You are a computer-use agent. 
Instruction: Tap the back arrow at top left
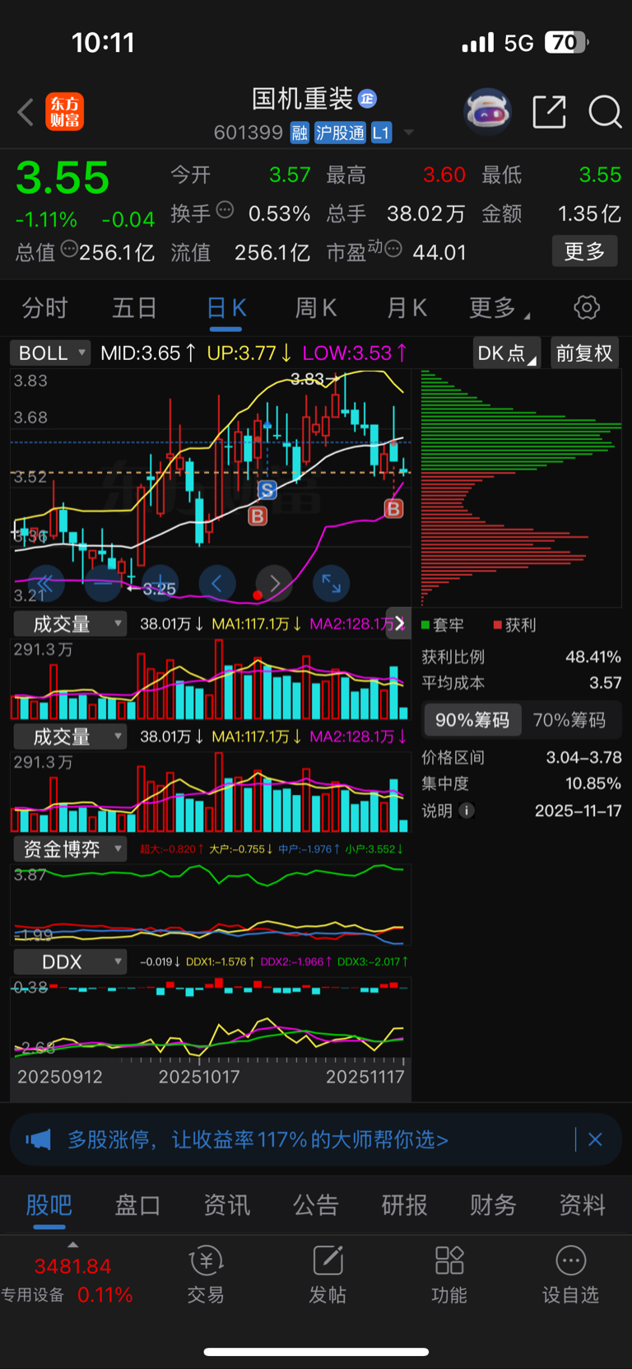[26, 111]
